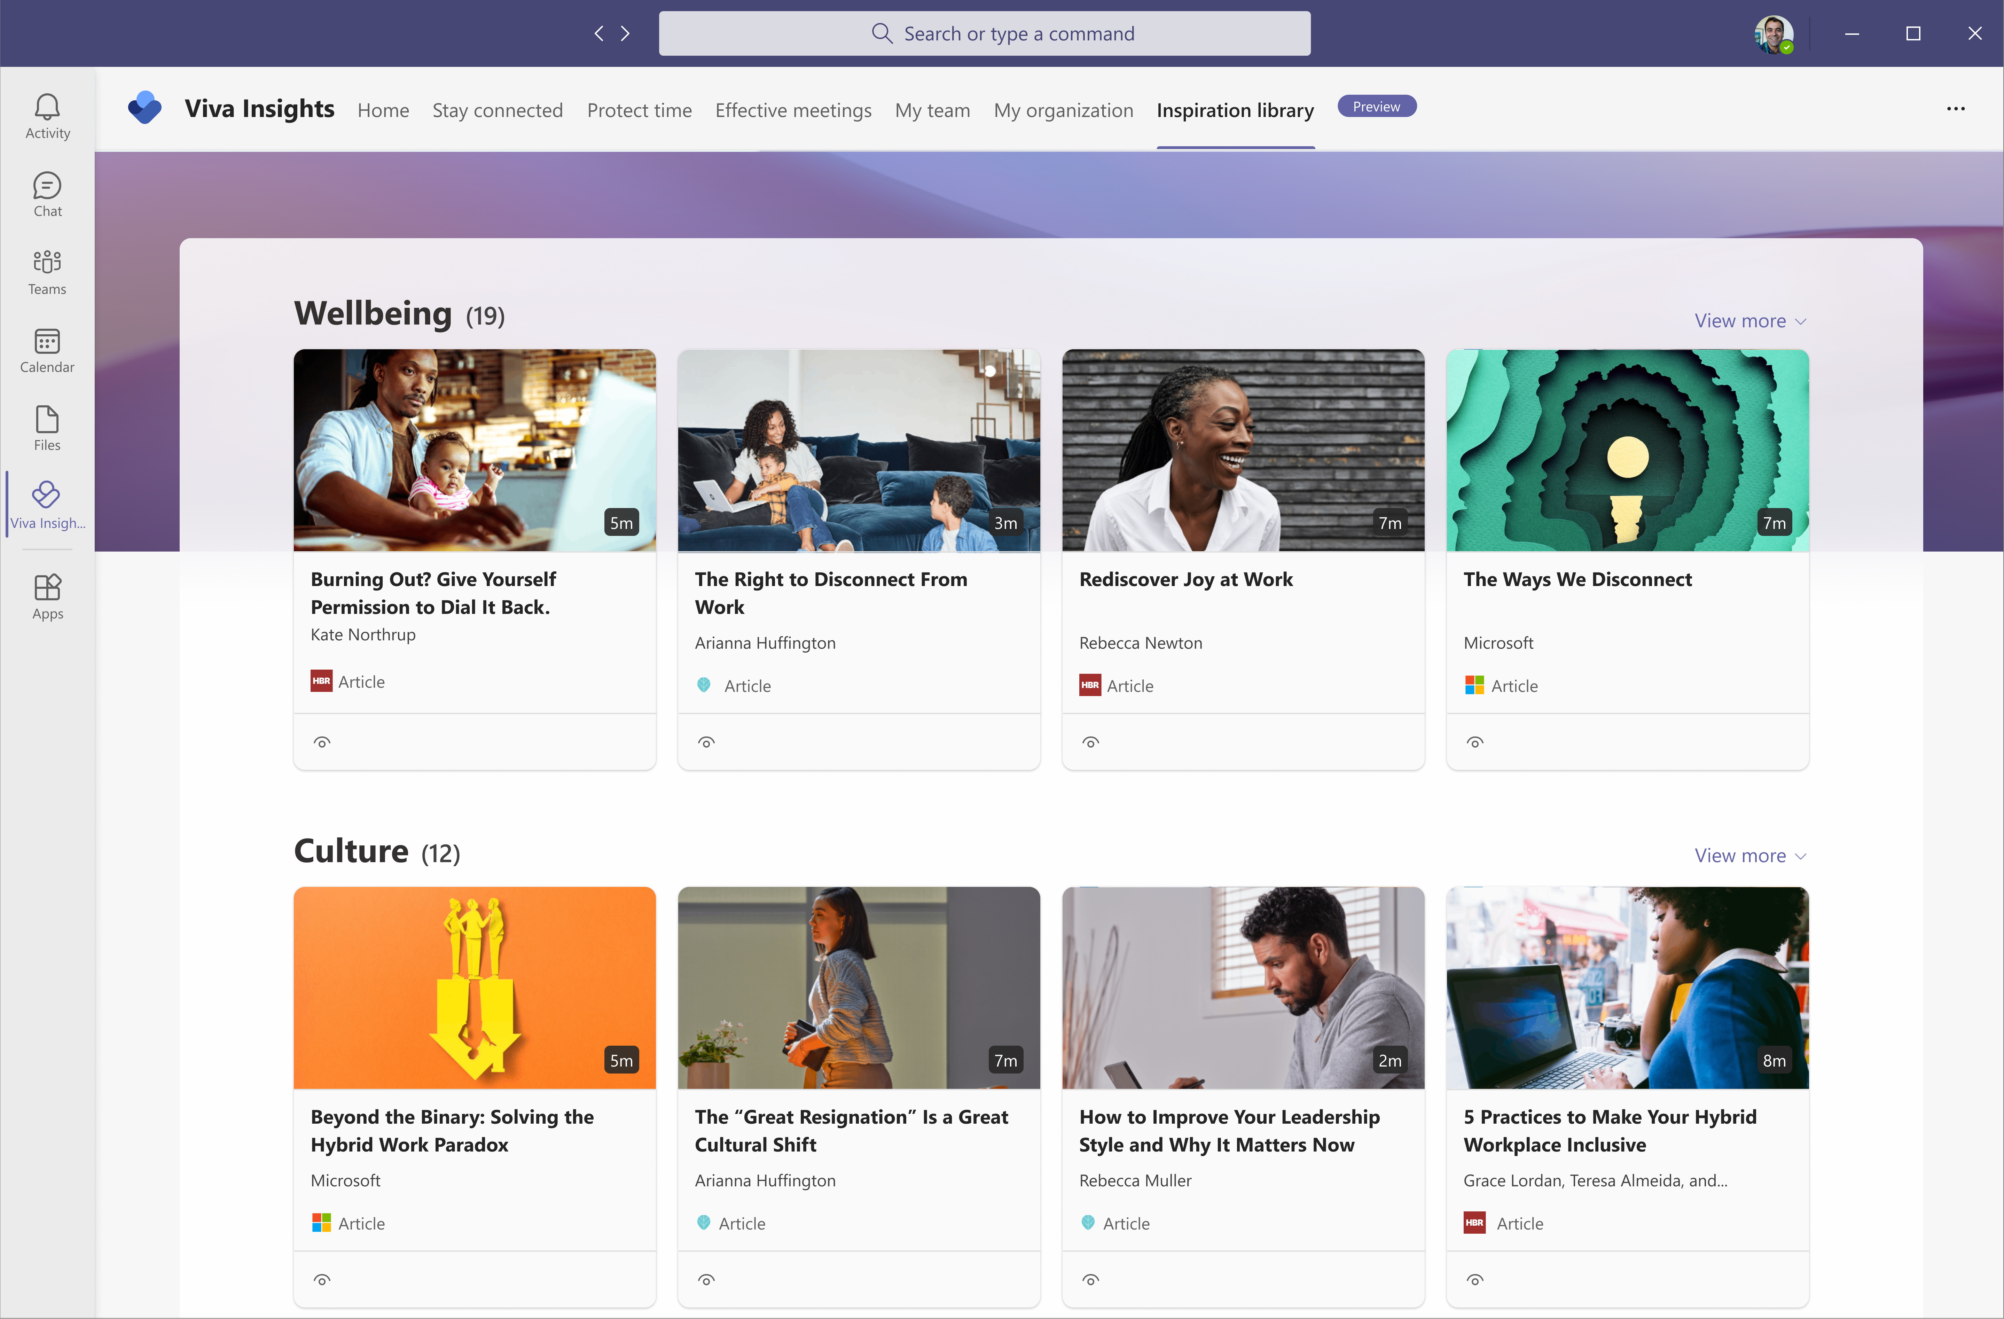2004x1319 pixels.
Task: Go back with the left arrow
Action: tap(599, 34)
